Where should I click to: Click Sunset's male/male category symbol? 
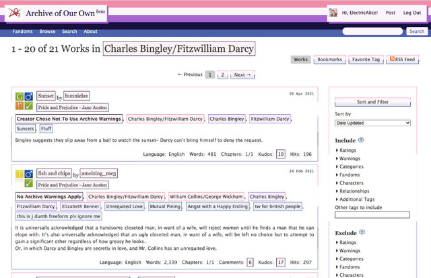(28, 97)
